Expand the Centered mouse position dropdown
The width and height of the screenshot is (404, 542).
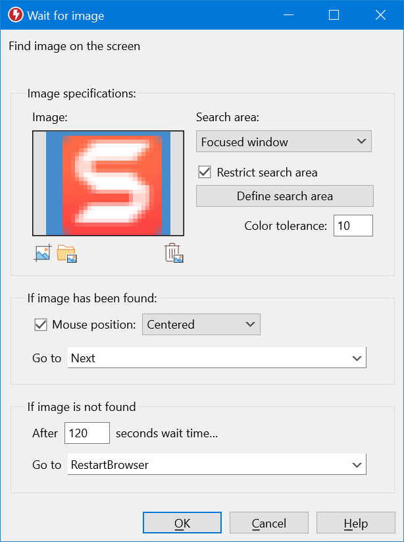201,324
